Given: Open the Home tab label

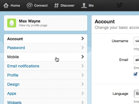Looking at the screenshot, I should click(x=15, y=6).
